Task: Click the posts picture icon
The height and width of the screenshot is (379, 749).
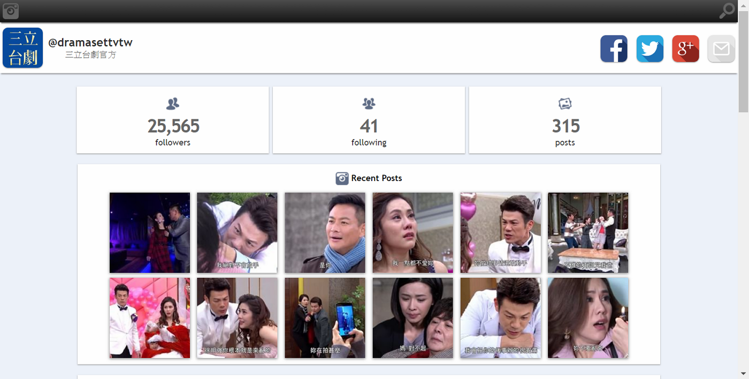Action: click(x=565, y=103)
